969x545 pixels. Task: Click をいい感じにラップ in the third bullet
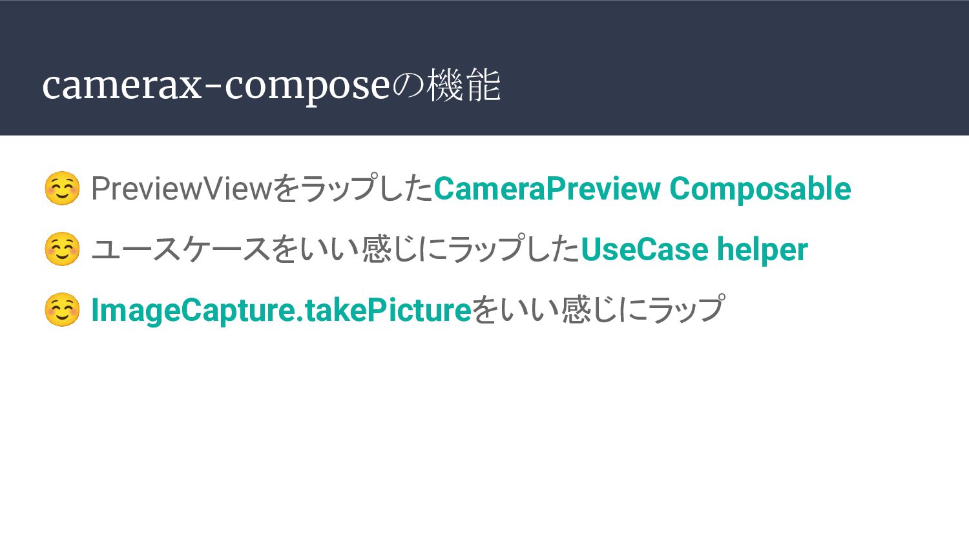[598, 310]
